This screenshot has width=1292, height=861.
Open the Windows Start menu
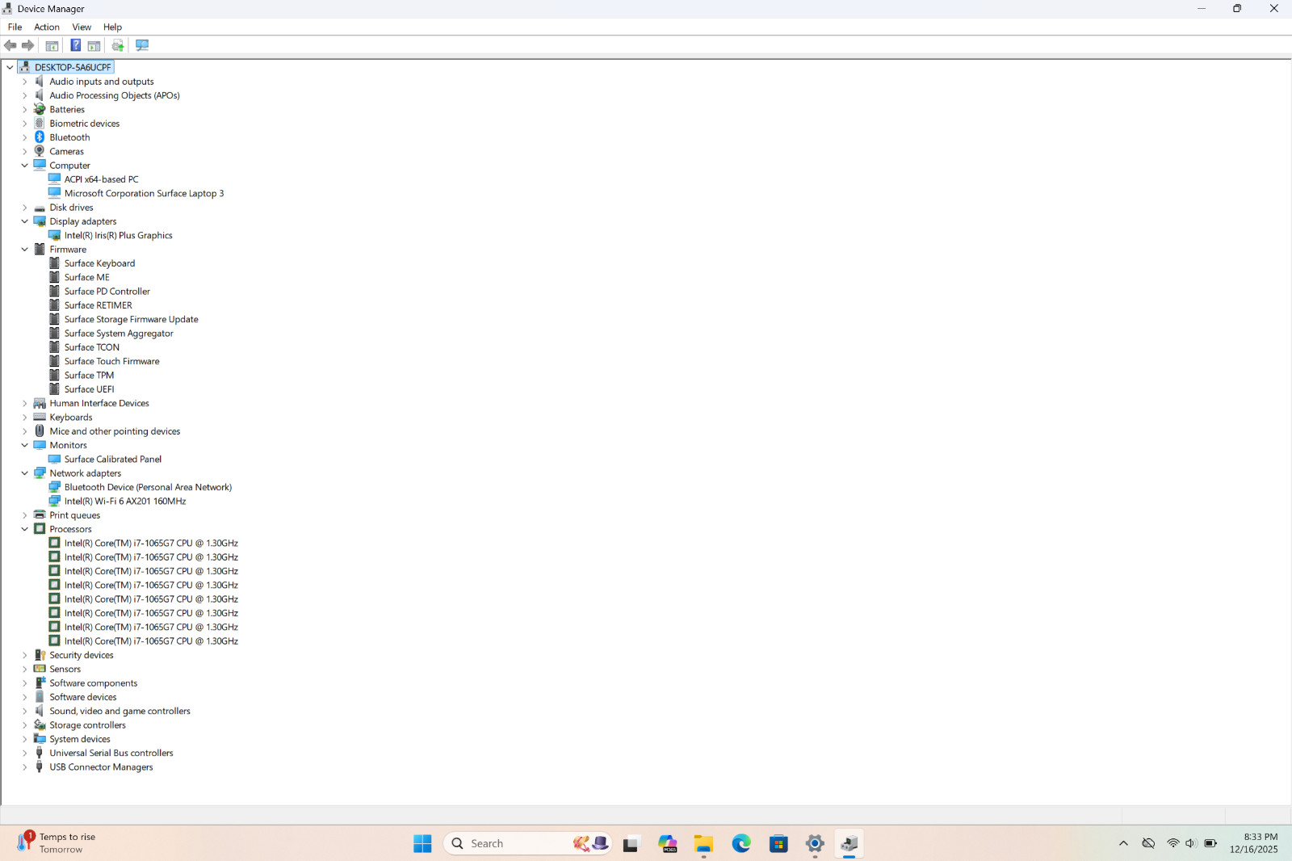click(x=422, y=843)
